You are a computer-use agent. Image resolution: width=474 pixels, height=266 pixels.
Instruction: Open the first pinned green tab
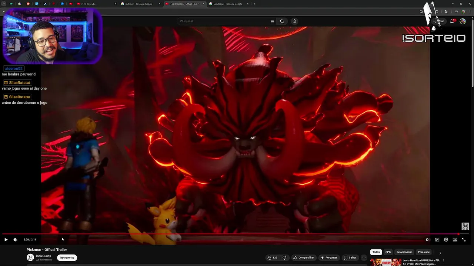pos(11,4)
